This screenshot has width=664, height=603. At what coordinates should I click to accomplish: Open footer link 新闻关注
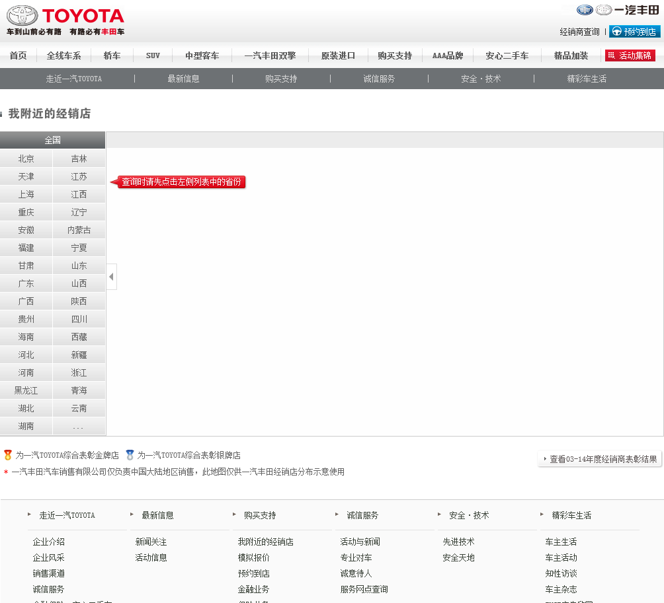(151, 542)
